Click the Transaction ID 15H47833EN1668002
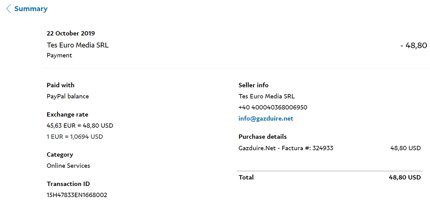430x202 pixels. tap(77, 195)
